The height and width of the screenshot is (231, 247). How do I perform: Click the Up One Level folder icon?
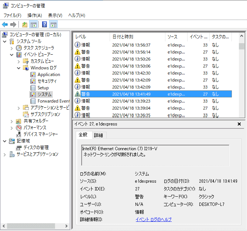click(24, 25)
